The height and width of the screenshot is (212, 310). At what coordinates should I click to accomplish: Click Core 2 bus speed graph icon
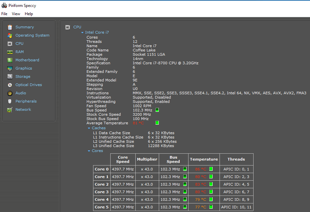(185, 184)
